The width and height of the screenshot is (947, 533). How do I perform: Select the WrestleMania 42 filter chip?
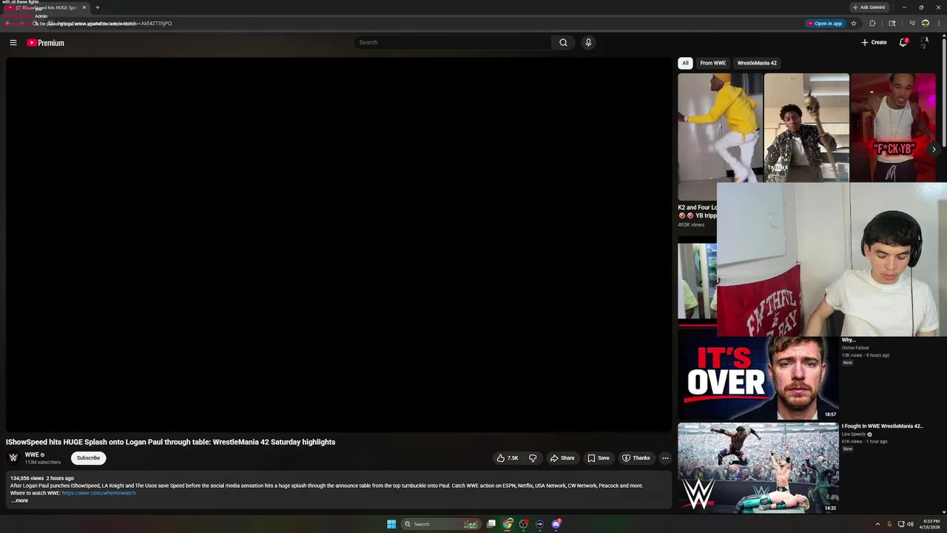(757, 63)
